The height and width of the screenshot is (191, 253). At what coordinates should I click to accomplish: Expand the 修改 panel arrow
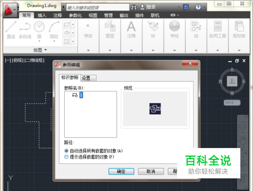pyautogui.click(x=88, y=51)
